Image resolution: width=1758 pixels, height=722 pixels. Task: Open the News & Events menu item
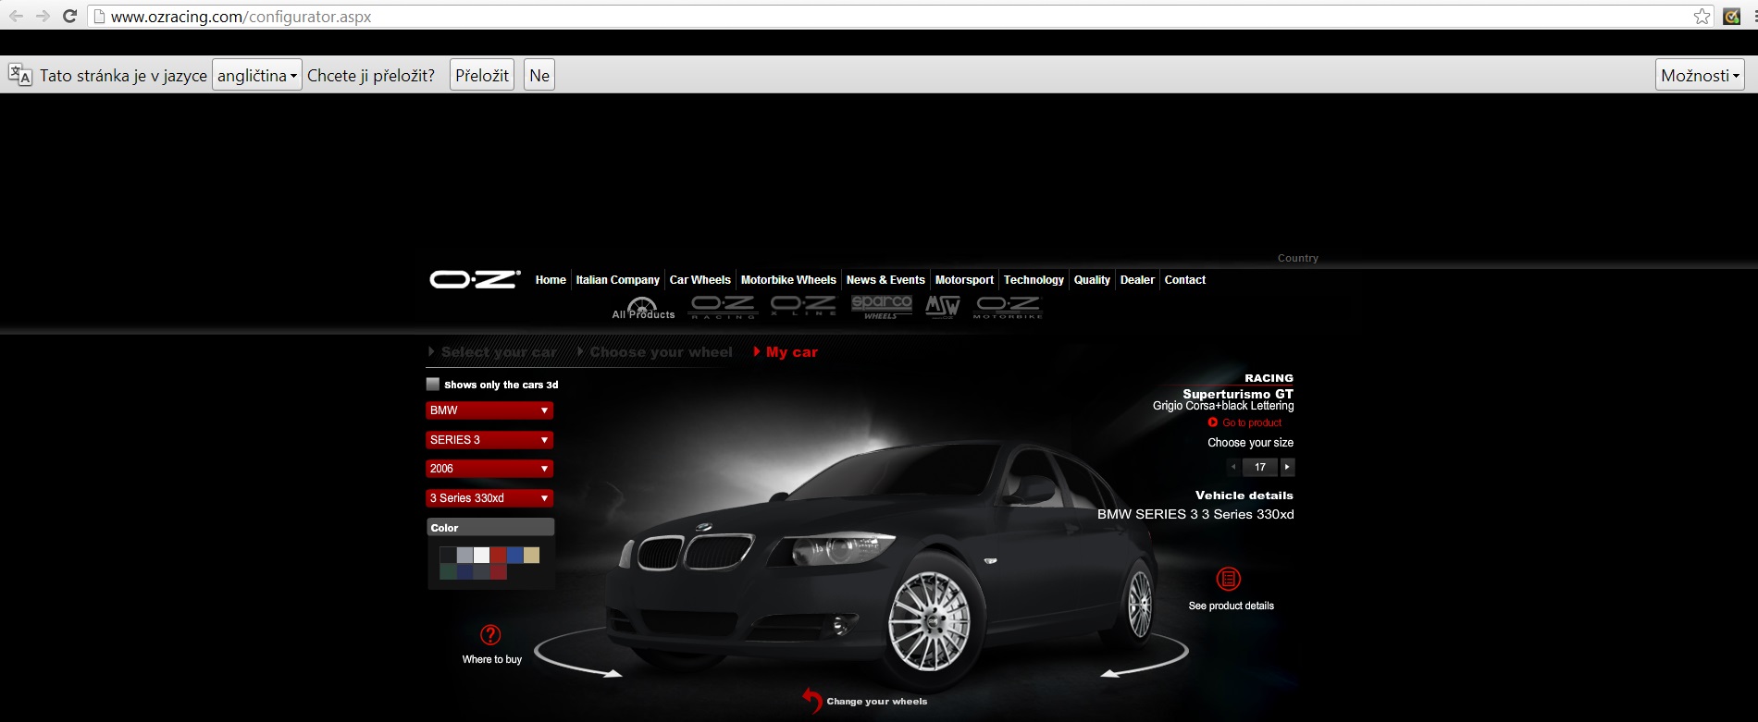(x=885, y=280)
